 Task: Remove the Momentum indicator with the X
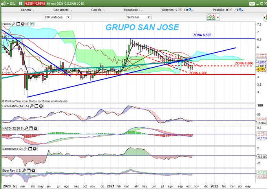(x=35, y=149)
